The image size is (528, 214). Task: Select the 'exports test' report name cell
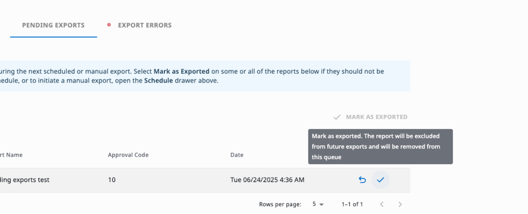(x=25, y=180)
